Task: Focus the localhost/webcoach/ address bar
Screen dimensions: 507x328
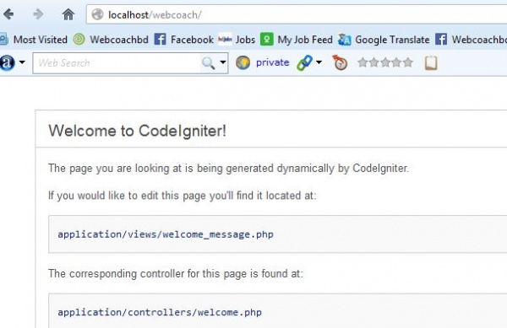Action: tap(297, 15)
